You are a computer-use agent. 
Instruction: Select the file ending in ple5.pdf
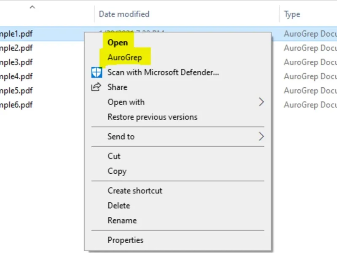17,91
